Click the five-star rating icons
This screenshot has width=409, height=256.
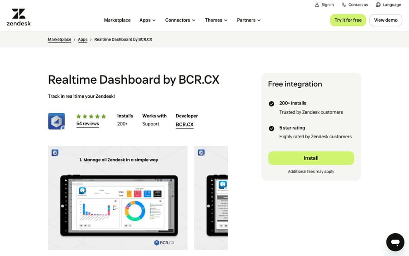tap(91, 116)
